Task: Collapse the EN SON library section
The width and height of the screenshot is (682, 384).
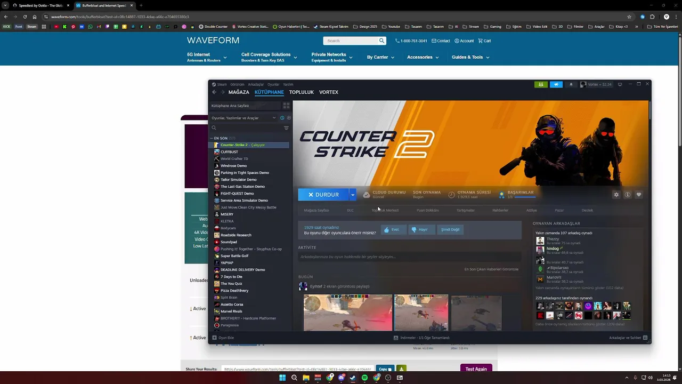Action: point(212,138)
